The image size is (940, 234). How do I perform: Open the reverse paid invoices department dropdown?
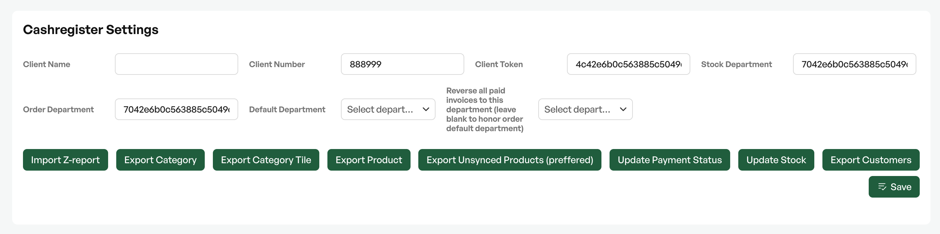click(x=585, y=109)
